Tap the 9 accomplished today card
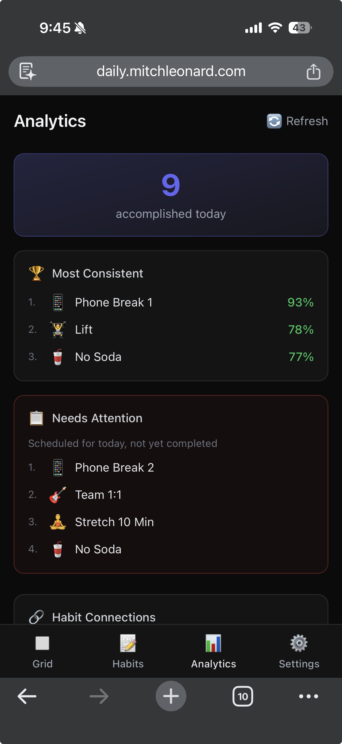This screenshot has width=342, height=744. coord(171,195)
